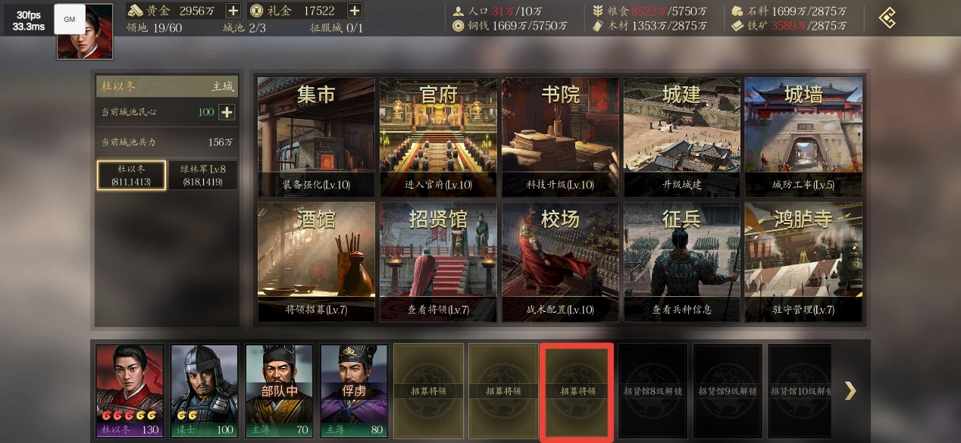Open the 集市 equipment building
The height and width of the screenshot is (443, 961).
[317, 136]
